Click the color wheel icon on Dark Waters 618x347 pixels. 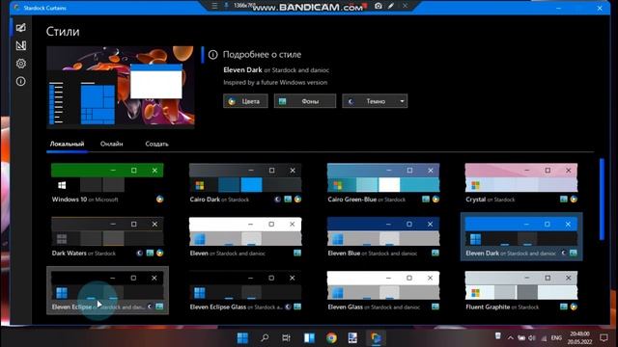pos(159,253)
